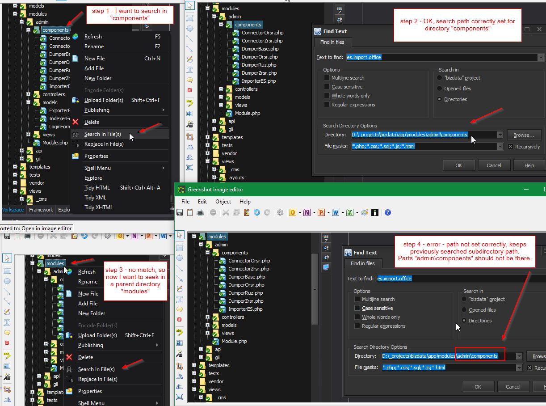Image resolution: width=546 pixels, height=406 pixels.
Task: Click the scissors Cut icon in Greenshot toolbar
Action: point(226,212)
